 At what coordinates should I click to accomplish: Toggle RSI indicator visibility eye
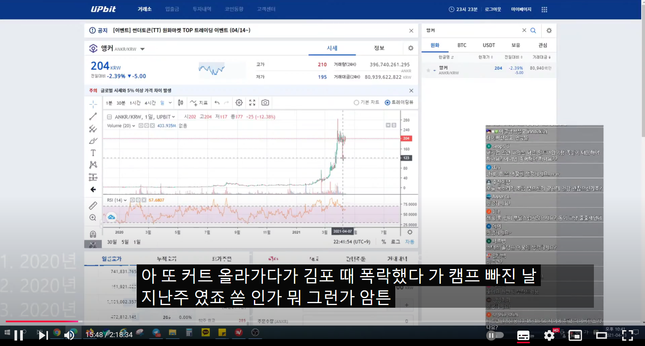(132, 200)
